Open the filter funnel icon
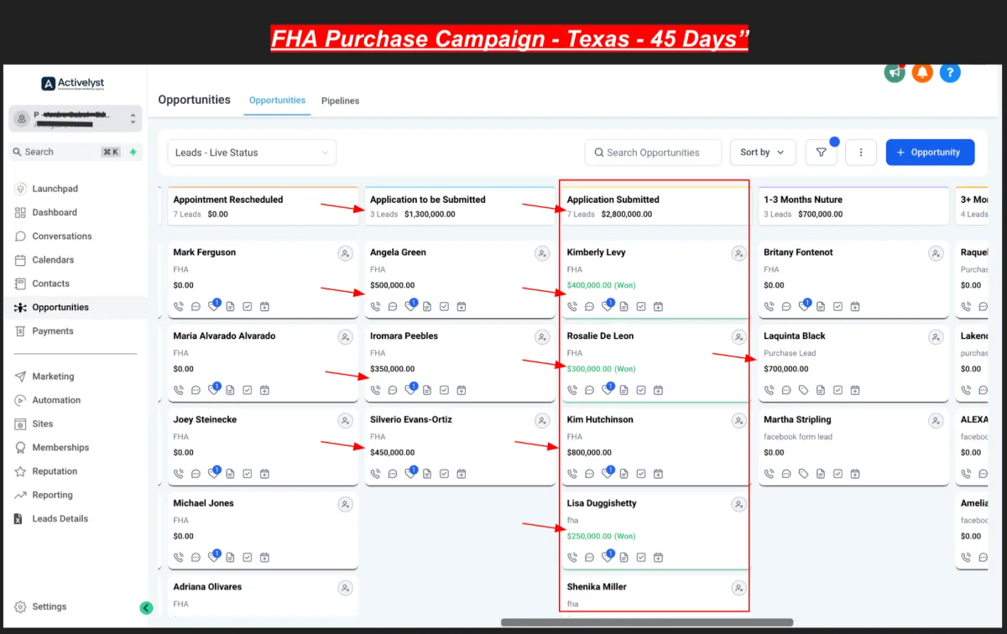Screen dimensions: 1007x634 click(x=822, y=153)
